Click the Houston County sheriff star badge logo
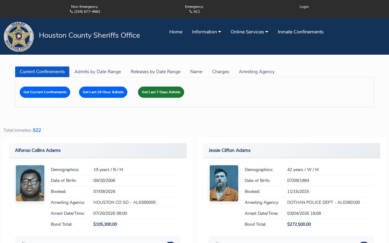 [19, 37]
